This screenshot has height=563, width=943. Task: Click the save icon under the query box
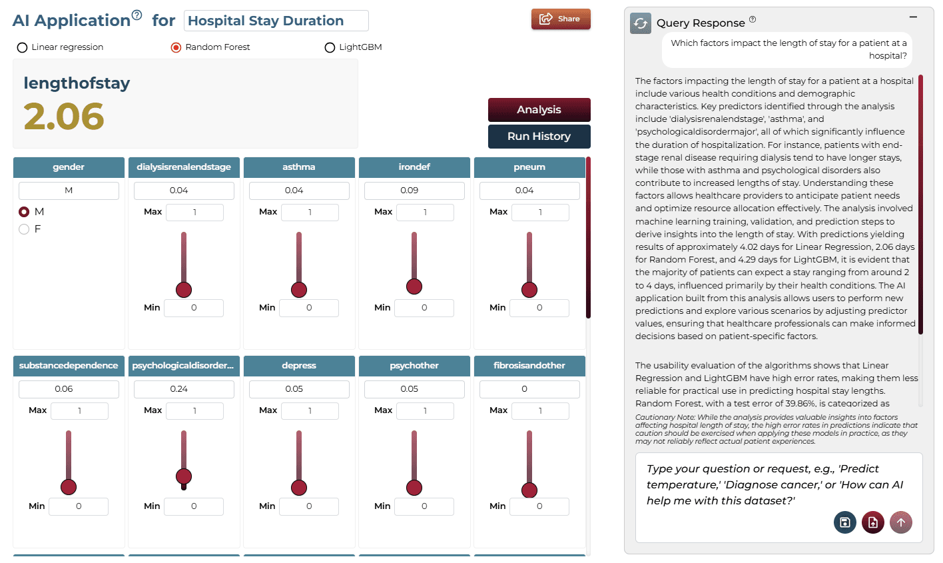click(844, 522)
